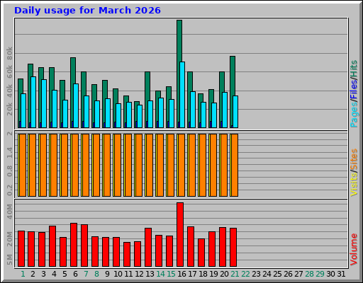363x283 pixels.
Task: Click the "20M" volume axis label
Action: tap(9, 239)
